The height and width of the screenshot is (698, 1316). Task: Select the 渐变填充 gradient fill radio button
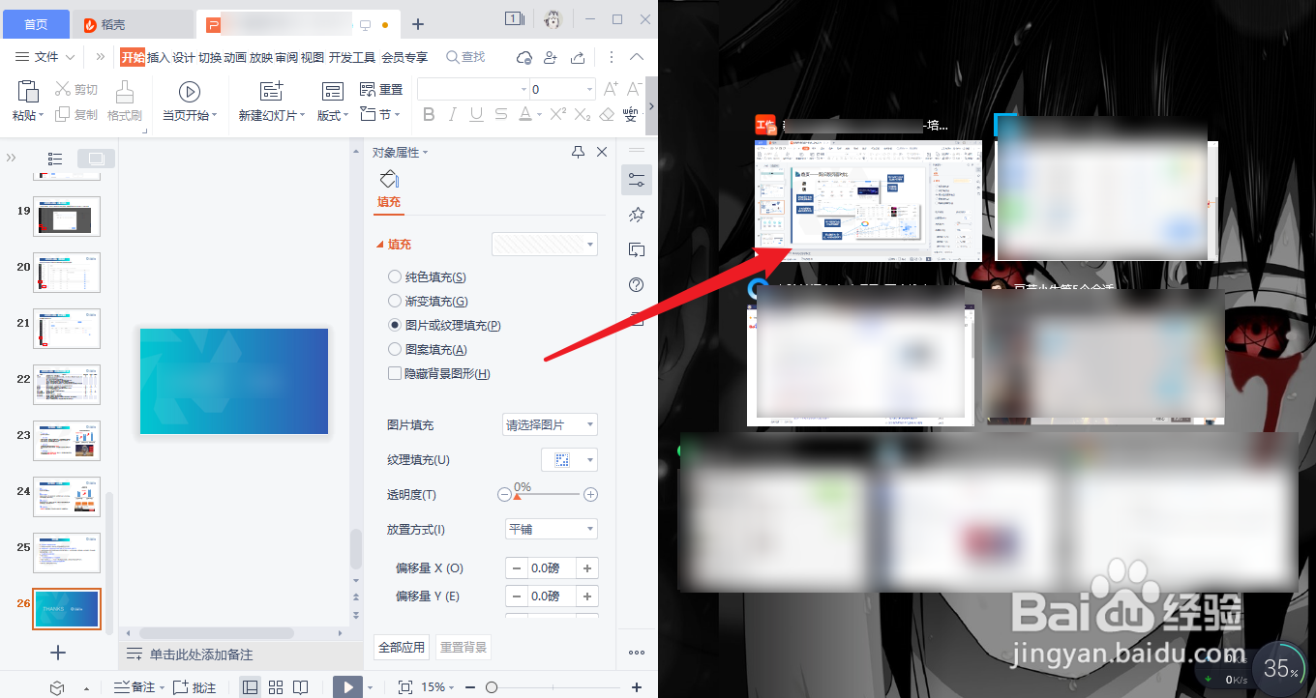pos(395,301)
